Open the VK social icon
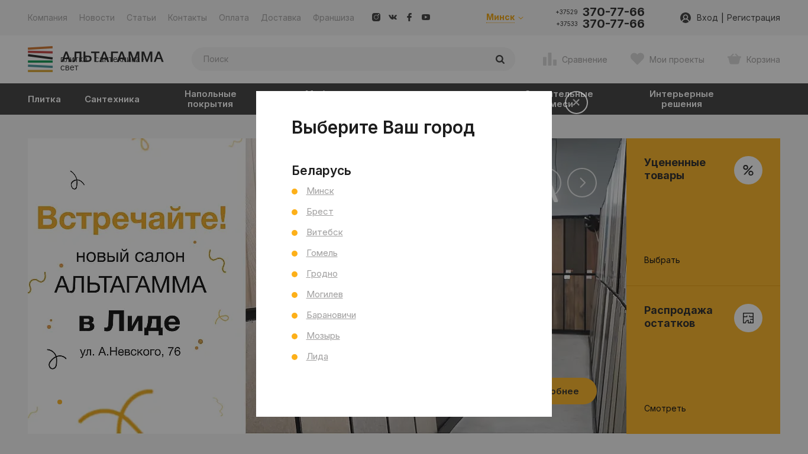The image size is (808, 454). tap(393, 17)
